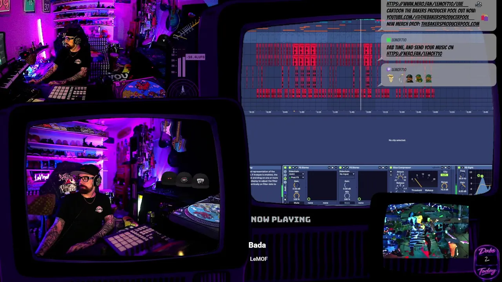The image size is (502, 282).
Task: Click the golden trophy emote in chat
Action: [391, 78]
